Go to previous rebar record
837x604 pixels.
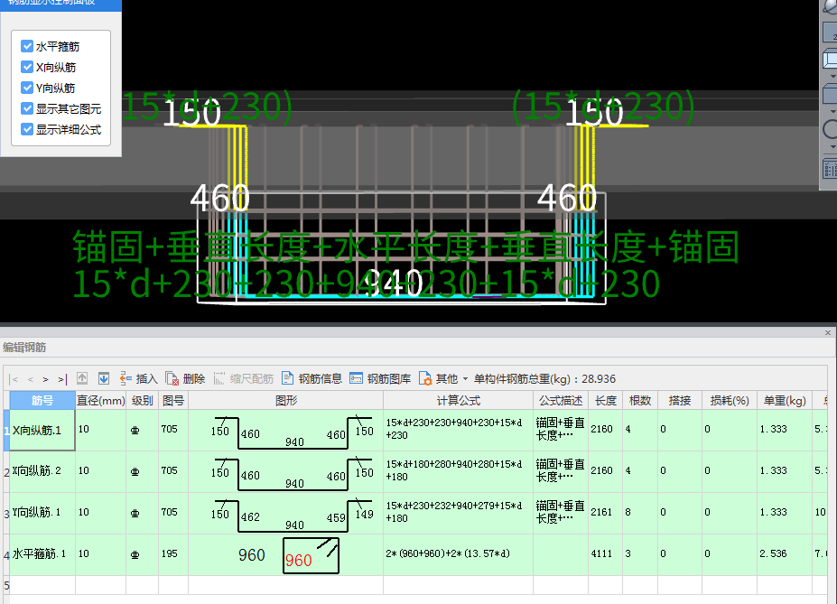tap(31, 379)
